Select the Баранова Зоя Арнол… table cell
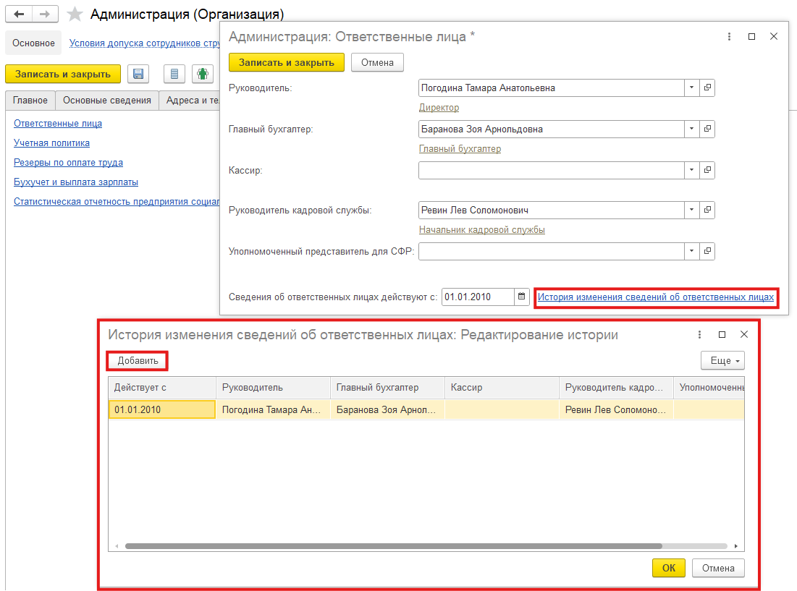The height and width of the screenshot is (591, 797). [387, 409]
